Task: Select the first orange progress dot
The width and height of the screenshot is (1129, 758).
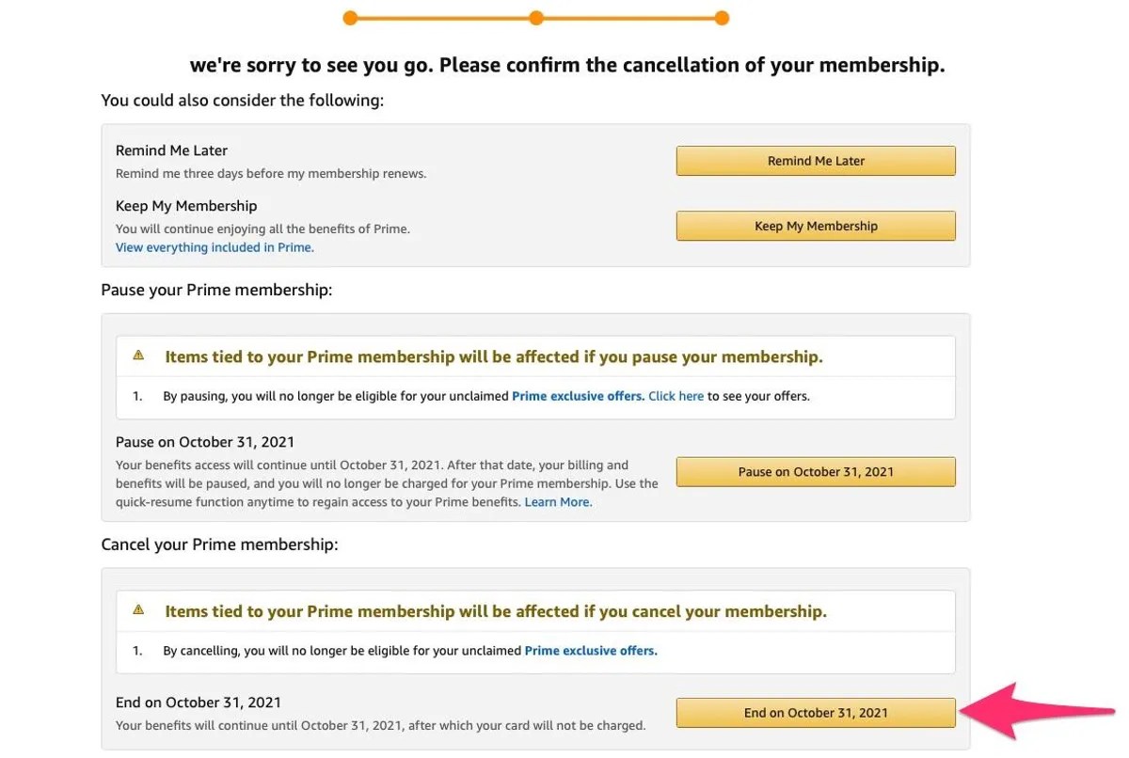Action: pyautogui.click(x=350, y=17)
